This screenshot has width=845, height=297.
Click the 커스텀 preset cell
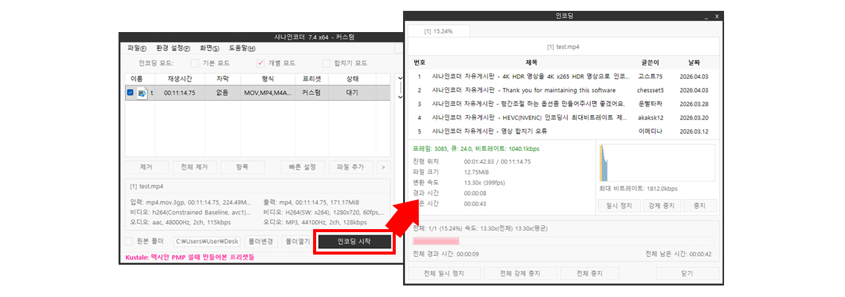(x=312, y=93)
